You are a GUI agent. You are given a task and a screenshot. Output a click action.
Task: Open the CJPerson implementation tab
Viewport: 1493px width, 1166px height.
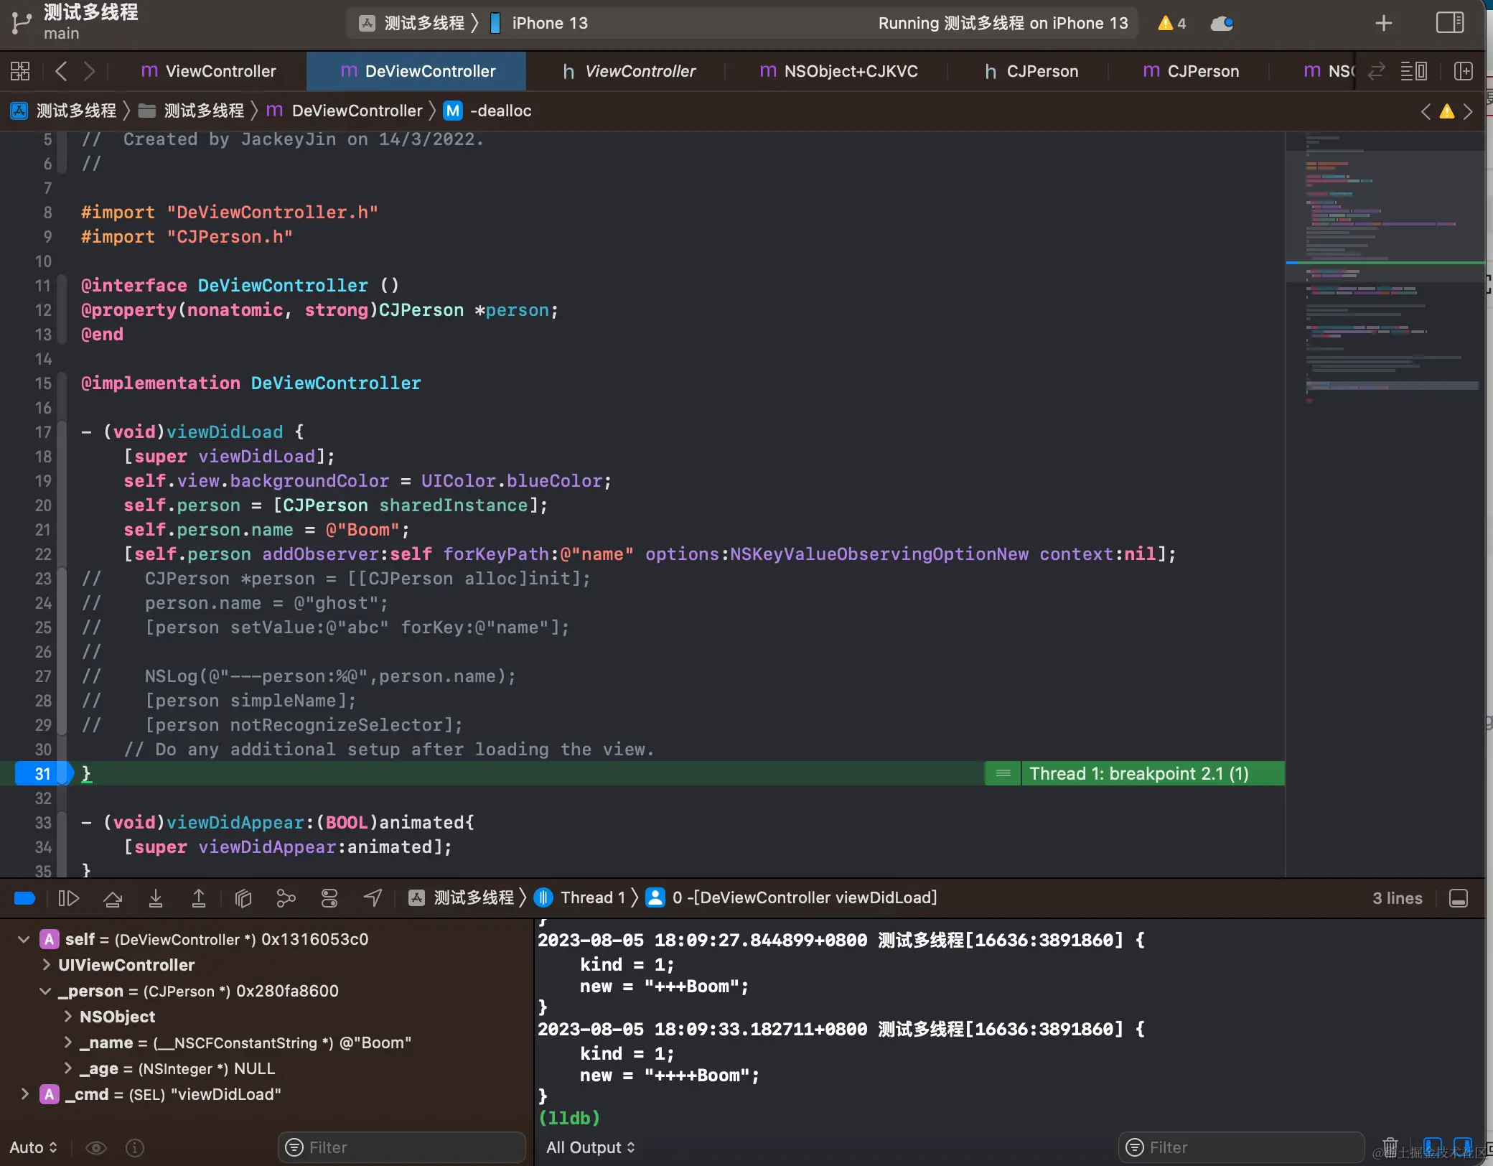(x=1191, y=71)
